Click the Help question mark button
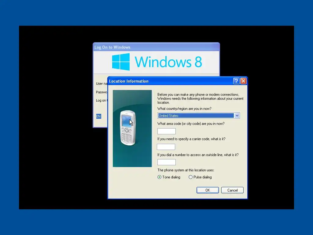The image size is (313, 235). tap(236, 81)
